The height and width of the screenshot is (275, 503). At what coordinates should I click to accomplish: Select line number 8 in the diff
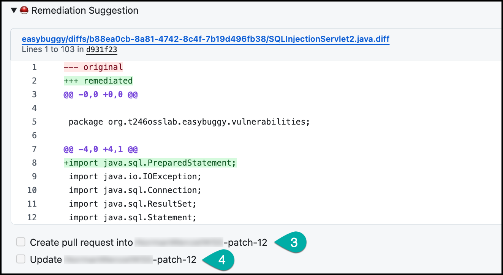(34, 163)
